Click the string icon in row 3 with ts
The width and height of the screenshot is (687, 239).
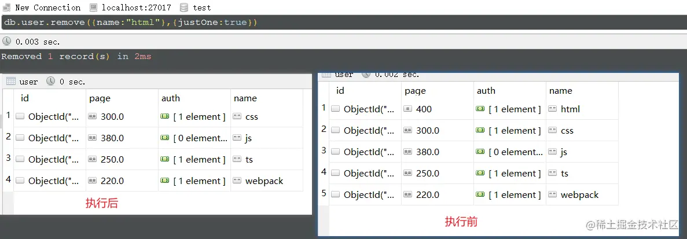(x=237, y=159)
